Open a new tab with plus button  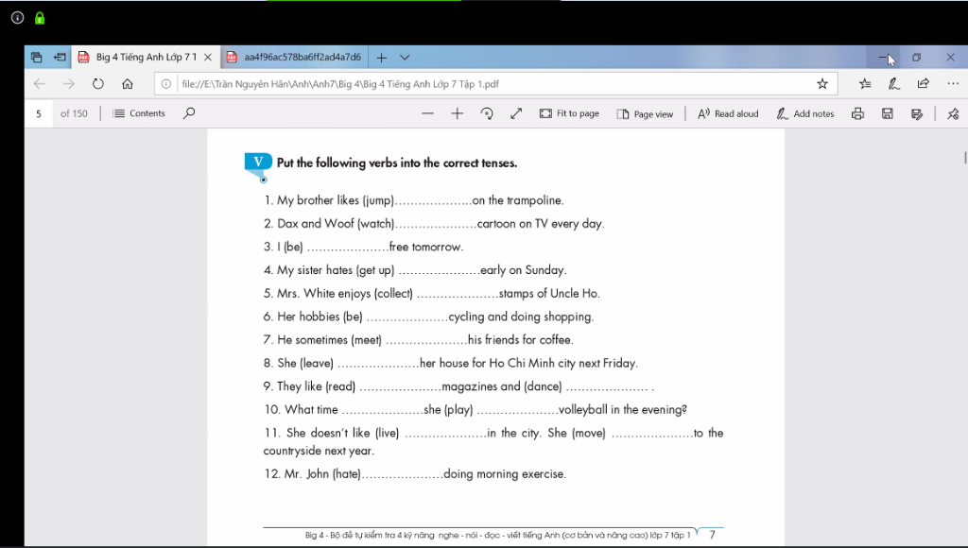tap(382, 58)
